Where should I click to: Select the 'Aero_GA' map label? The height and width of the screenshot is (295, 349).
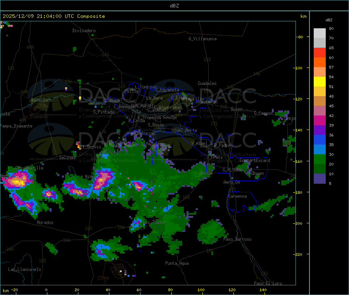point(232,182)
